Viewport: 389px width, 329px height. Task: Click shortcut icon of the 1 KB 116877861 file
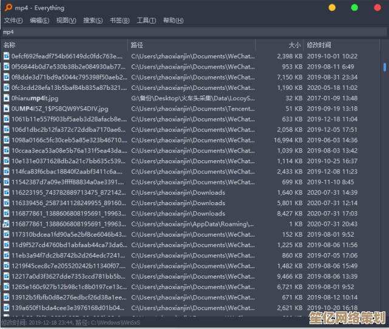point(6,224)
